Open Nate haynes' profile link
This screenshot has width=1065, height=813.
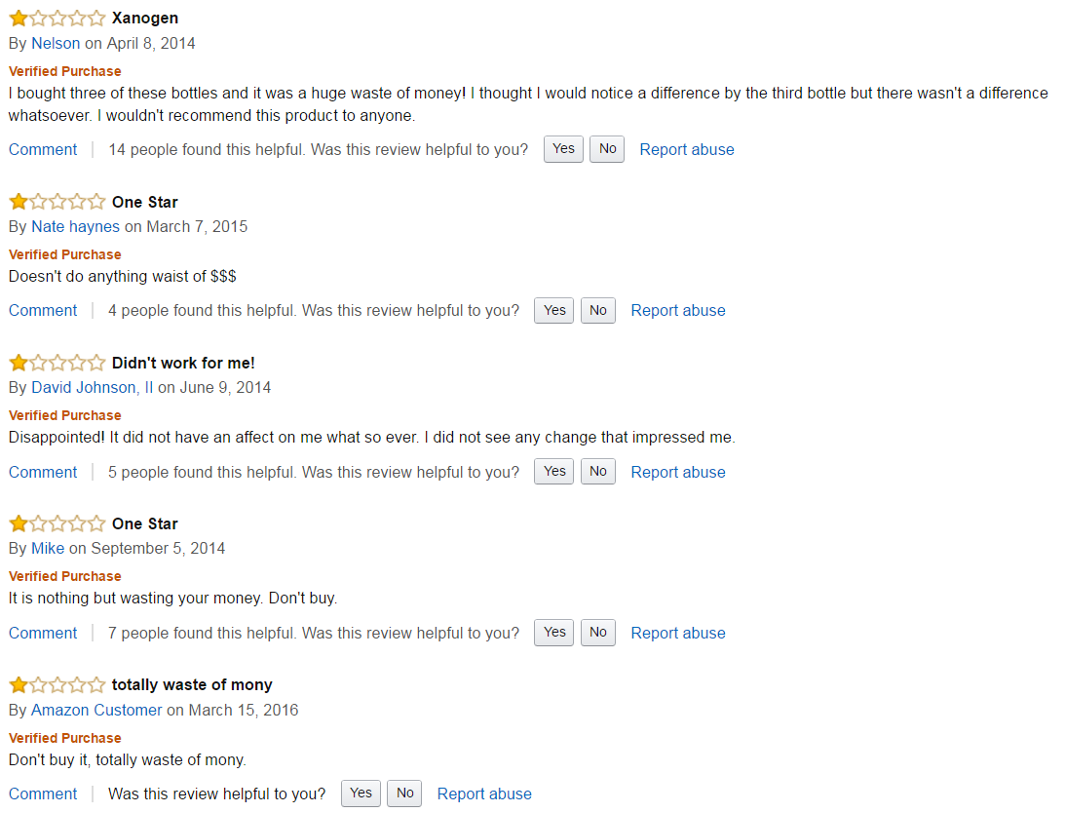(x=75, y=226)
